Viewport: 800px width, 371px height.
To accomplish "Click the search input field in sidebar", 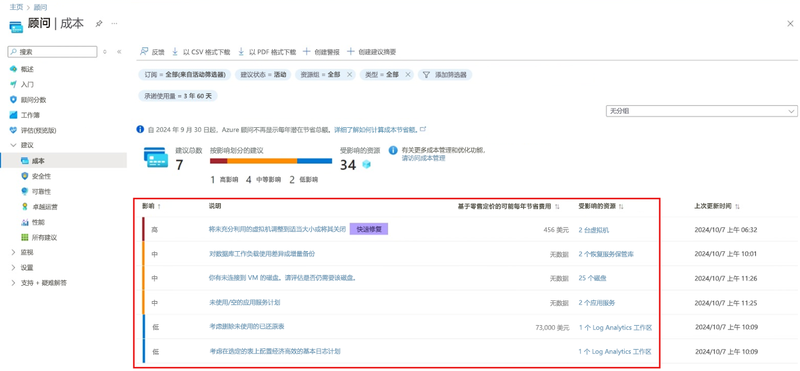I will point(52,51).
